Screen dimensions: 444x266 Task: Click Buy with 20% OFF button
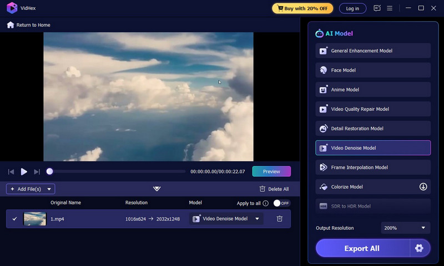302,8
